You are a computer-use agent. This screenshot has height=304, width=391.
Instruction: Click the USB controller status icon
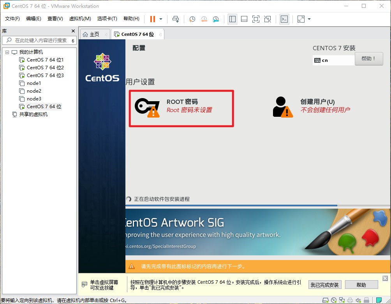[x=366, y=300]
